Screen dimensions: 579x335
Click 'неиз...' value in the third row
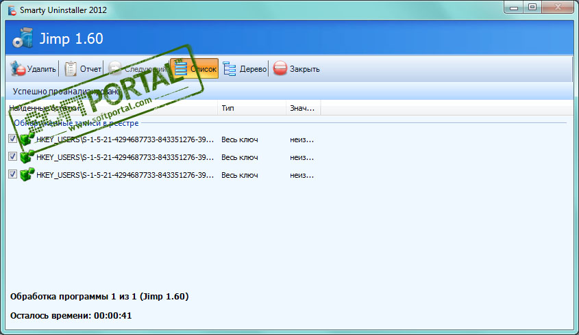point(301,175)
